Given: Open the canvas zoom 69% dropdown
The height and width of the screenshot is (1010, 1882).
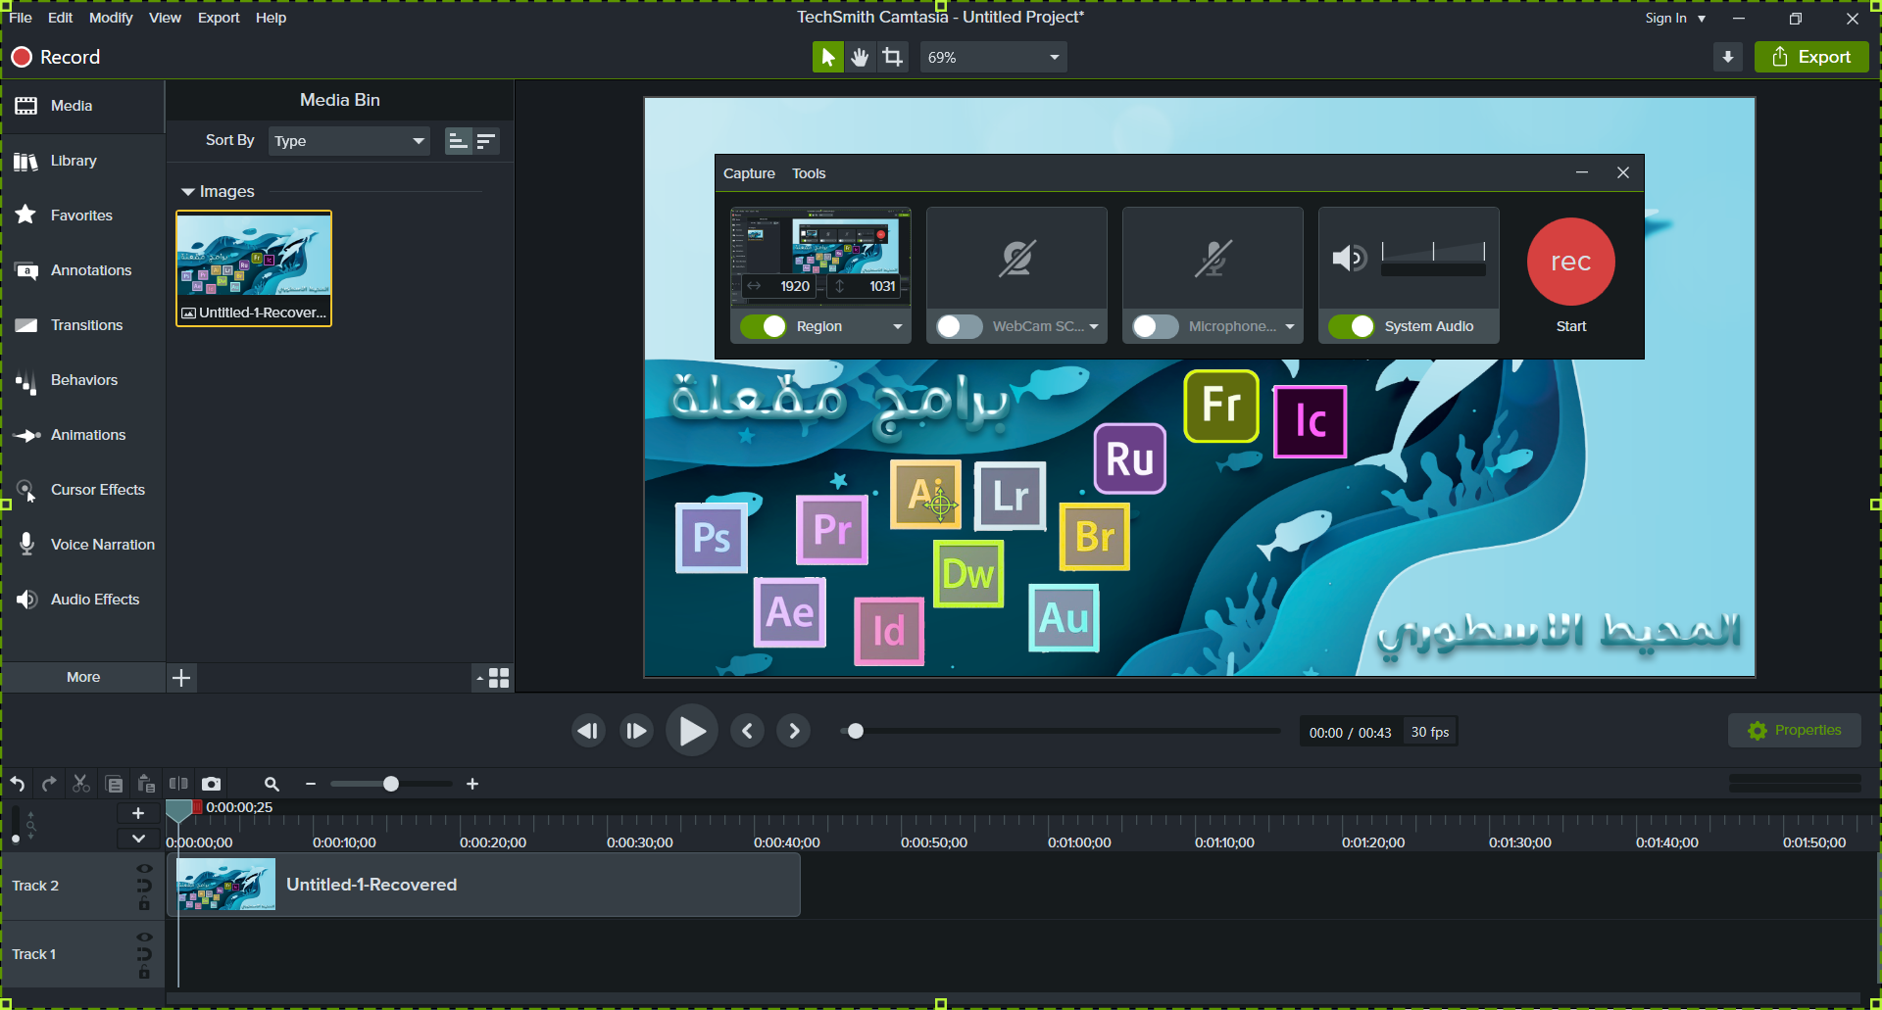Looking at the screenshot, I should (993, 57).
